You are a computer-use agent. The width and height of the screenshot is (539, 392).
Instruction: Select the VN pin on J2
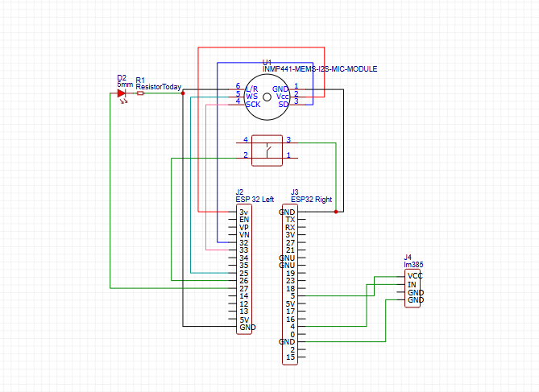(244, 235)
